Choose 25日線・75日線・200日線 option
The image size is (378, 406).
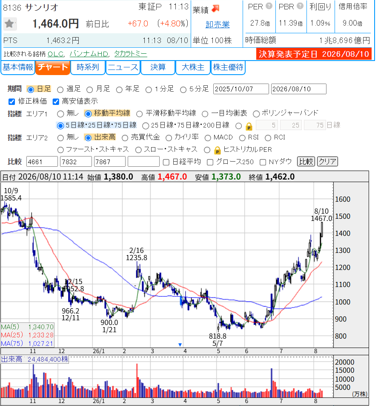coord(146,126)
